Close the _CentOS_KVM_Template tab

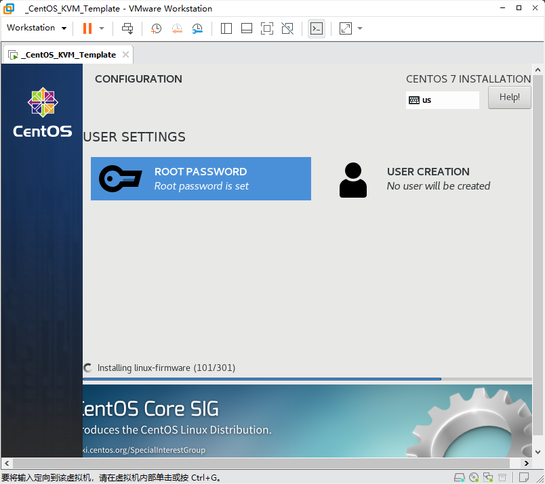pyautogui.click(x=126, y=55)
